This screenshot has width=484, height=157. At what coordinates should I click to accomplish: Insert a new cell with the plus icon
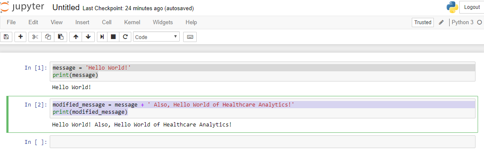point(21,37)
